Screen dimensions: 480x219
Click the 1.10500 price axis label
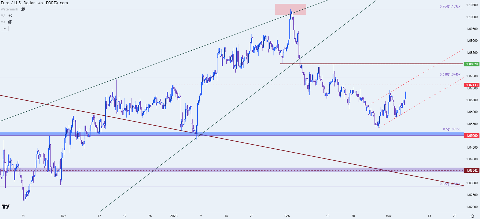[x=472, y=5]
